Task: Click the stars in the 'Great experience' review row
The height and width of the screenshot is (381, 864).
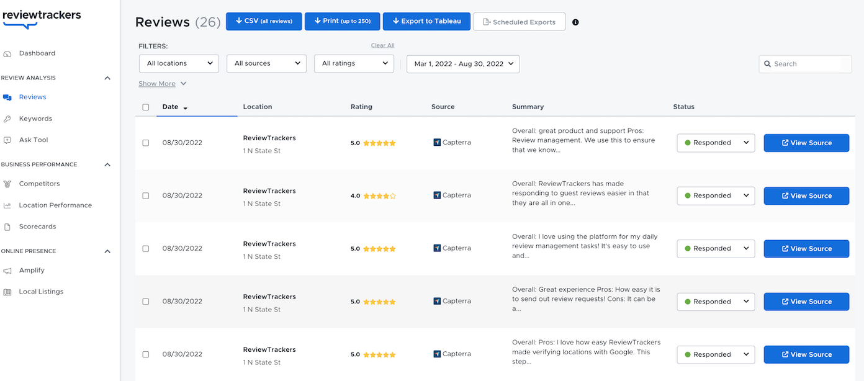Action: (379, 302)
